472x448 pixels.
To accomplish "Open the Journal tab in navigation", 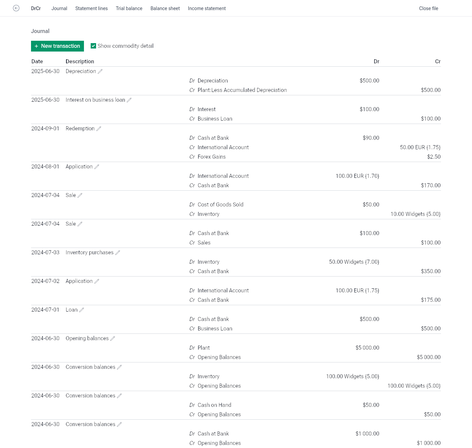I will (59, 8).
